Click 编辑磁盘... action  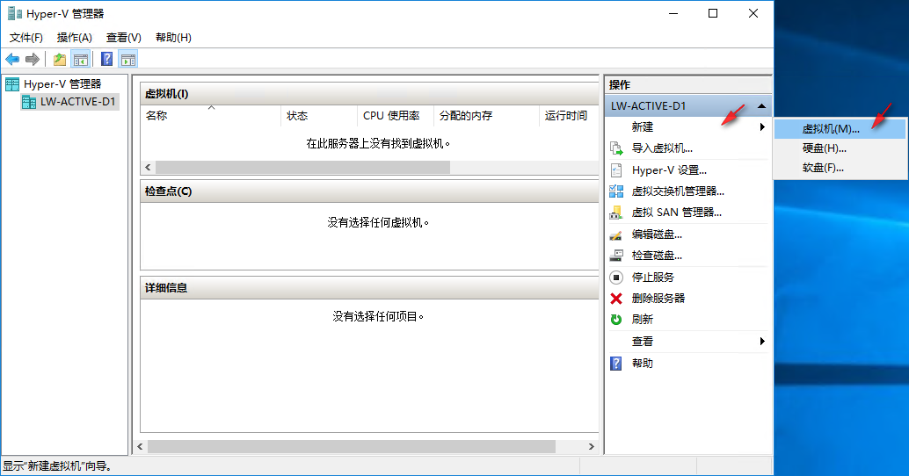[x=657, y=234]
